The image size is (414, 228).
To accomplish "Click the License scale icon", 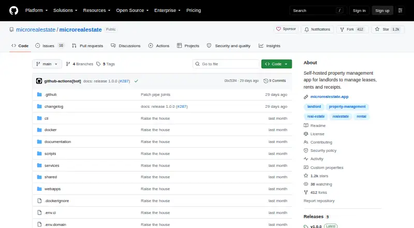I will tap(306, 134).
